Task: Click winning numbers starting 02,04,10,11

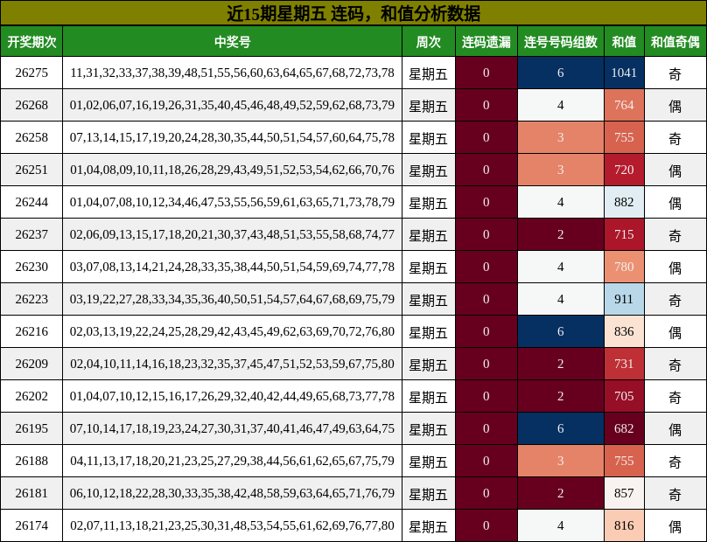Action: tap(232, 364)
